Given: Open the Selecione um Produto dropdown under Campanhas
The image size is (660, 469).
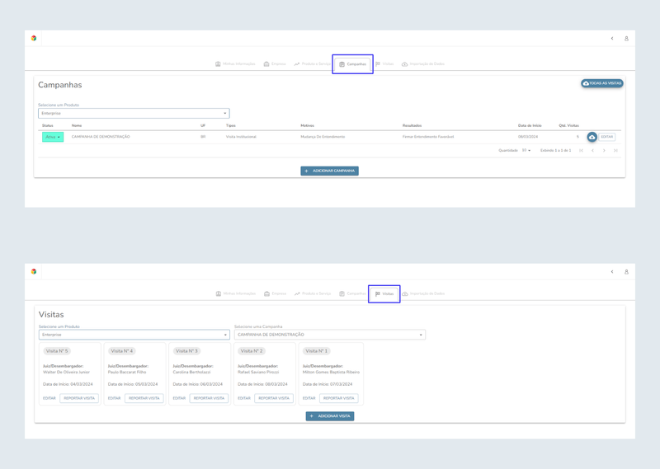Looking at the screenshot, I should (x=134, y=113).
